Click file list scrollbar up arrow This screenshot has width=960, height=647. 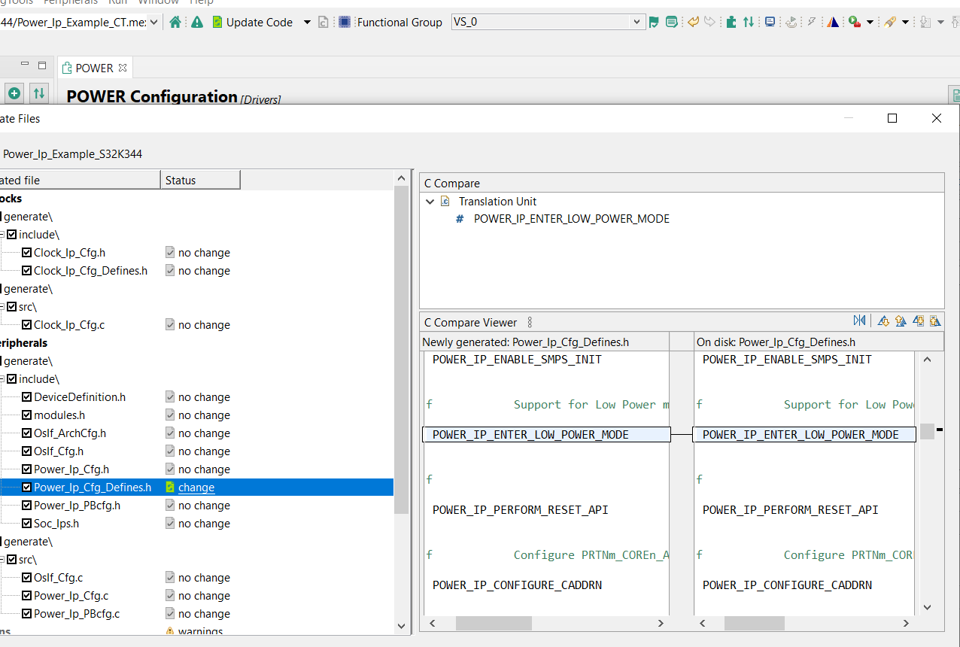402,178
